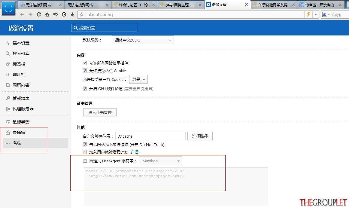349x208 pixels.
Task: Open 鼠标手势 settings section
Action: (21, 122)
